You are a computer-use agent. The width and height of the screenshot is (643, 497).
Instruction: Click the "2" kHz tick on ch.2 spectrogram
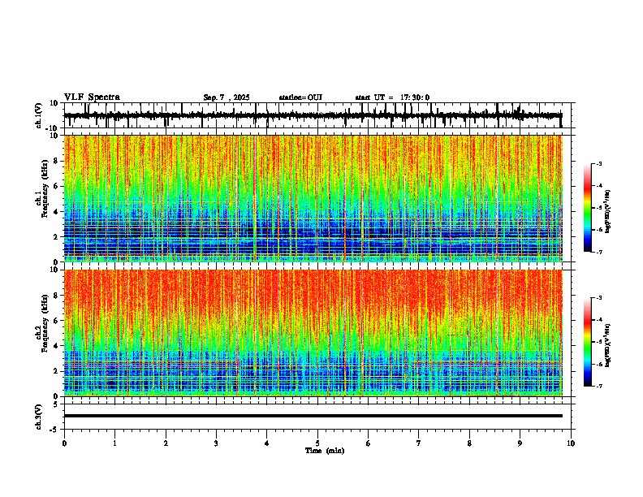pyautogui.click(x=56, y=371)
